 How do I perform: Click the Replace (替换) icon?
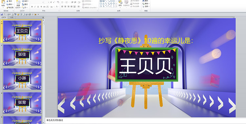144,4
